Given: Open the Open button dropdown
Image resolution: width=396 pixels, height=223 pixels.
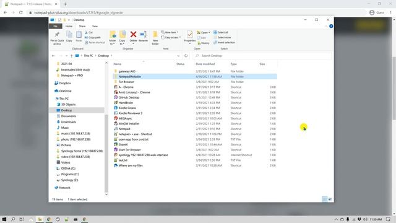Looking at the screenshot, I should tap(204, 32).
